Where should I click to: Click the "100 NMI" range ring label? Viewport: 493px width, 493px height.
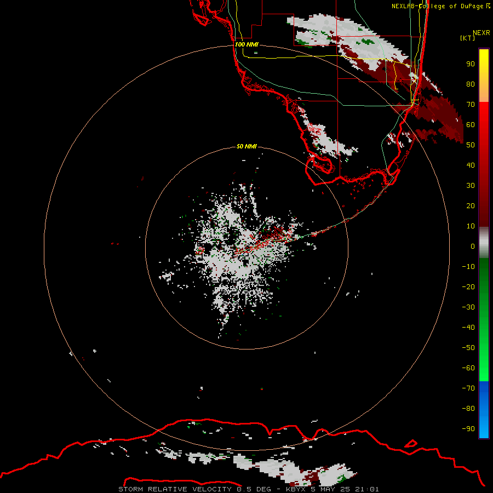click(246, 44)
